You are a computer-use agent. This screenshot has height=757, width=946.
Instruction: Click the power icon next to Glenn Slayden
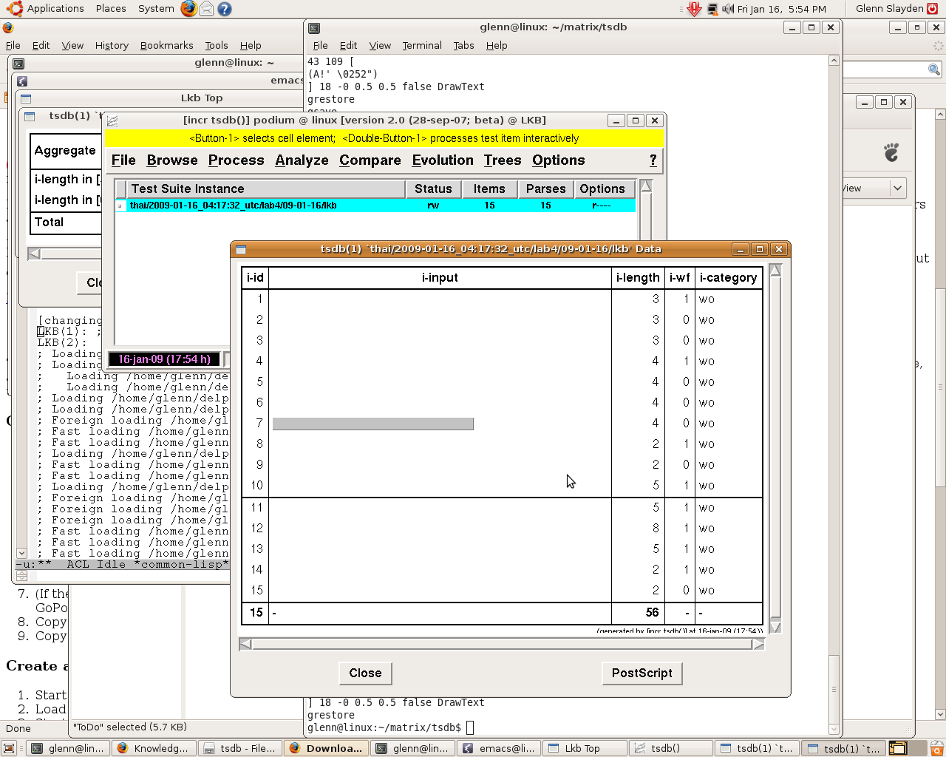933,9
